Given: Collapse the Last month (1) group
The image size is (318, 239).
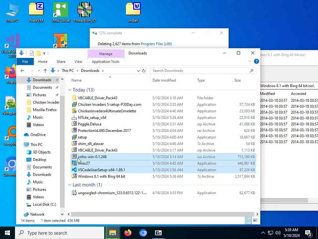Looking at the screenshot, I should [70, 185].
